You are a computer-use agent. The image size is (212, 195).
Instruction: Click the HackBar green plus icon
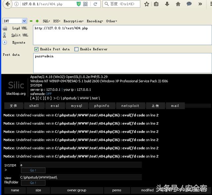point(37,21)
